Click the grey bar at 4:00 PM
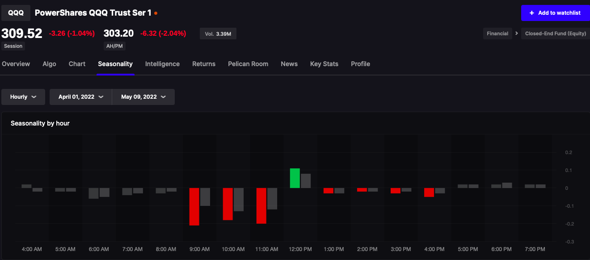Screen dimensions: 590x260 coord(440,190)
